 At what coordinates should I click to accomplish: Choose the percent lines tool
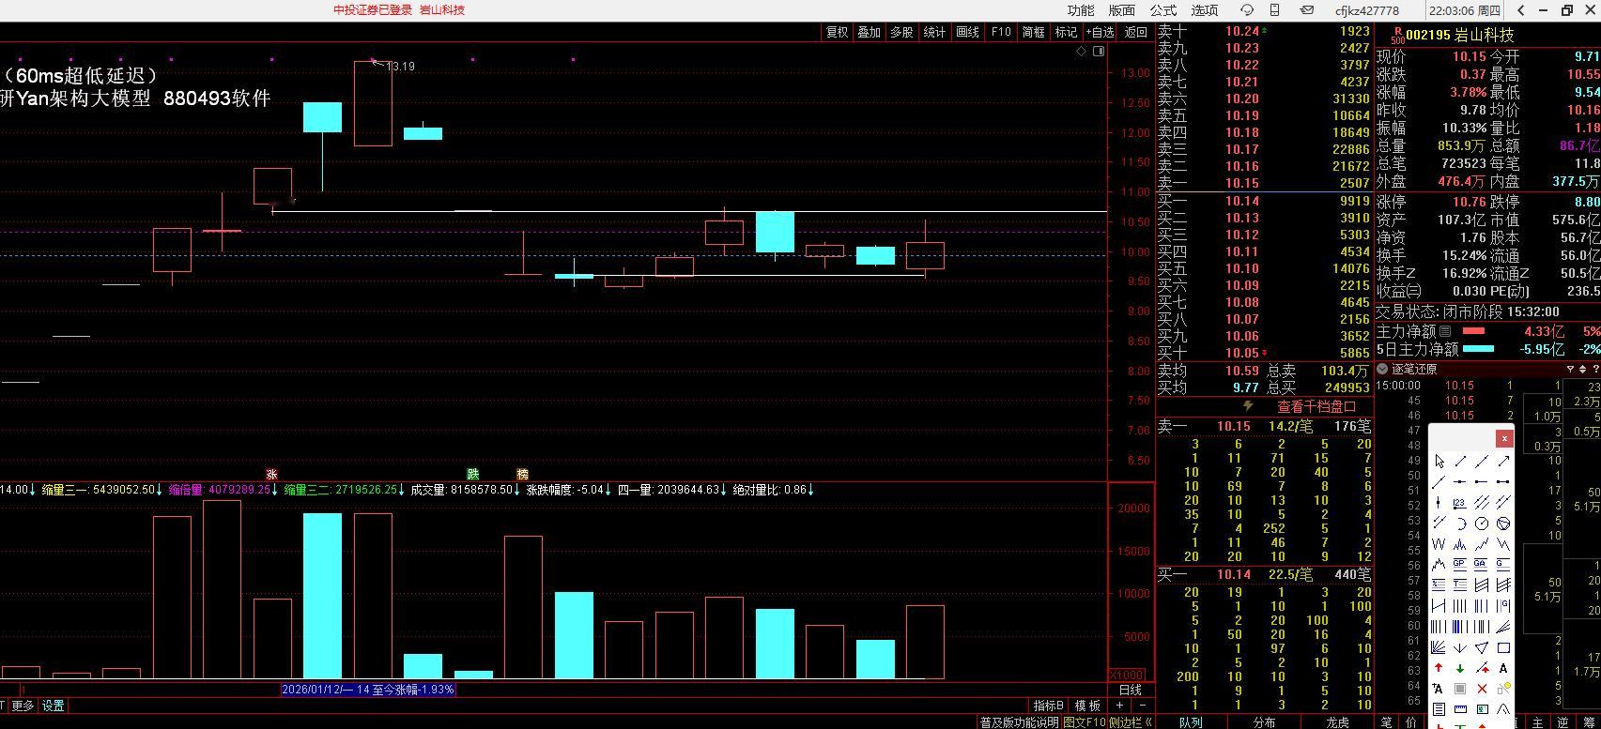(x=1439, y=585)
